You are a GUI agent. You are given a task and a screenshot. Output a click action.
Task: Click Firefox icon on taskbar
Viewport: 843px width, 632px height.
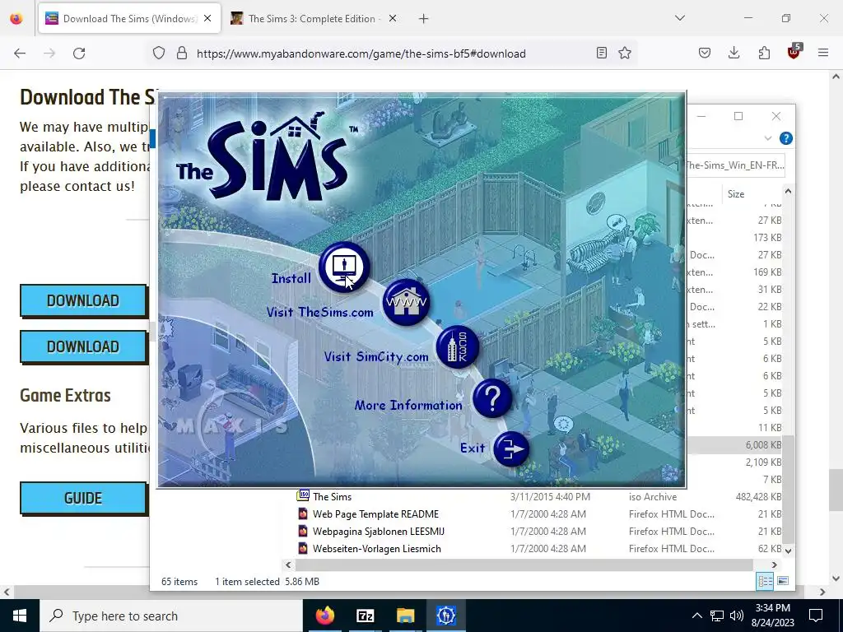click(324, 616)
